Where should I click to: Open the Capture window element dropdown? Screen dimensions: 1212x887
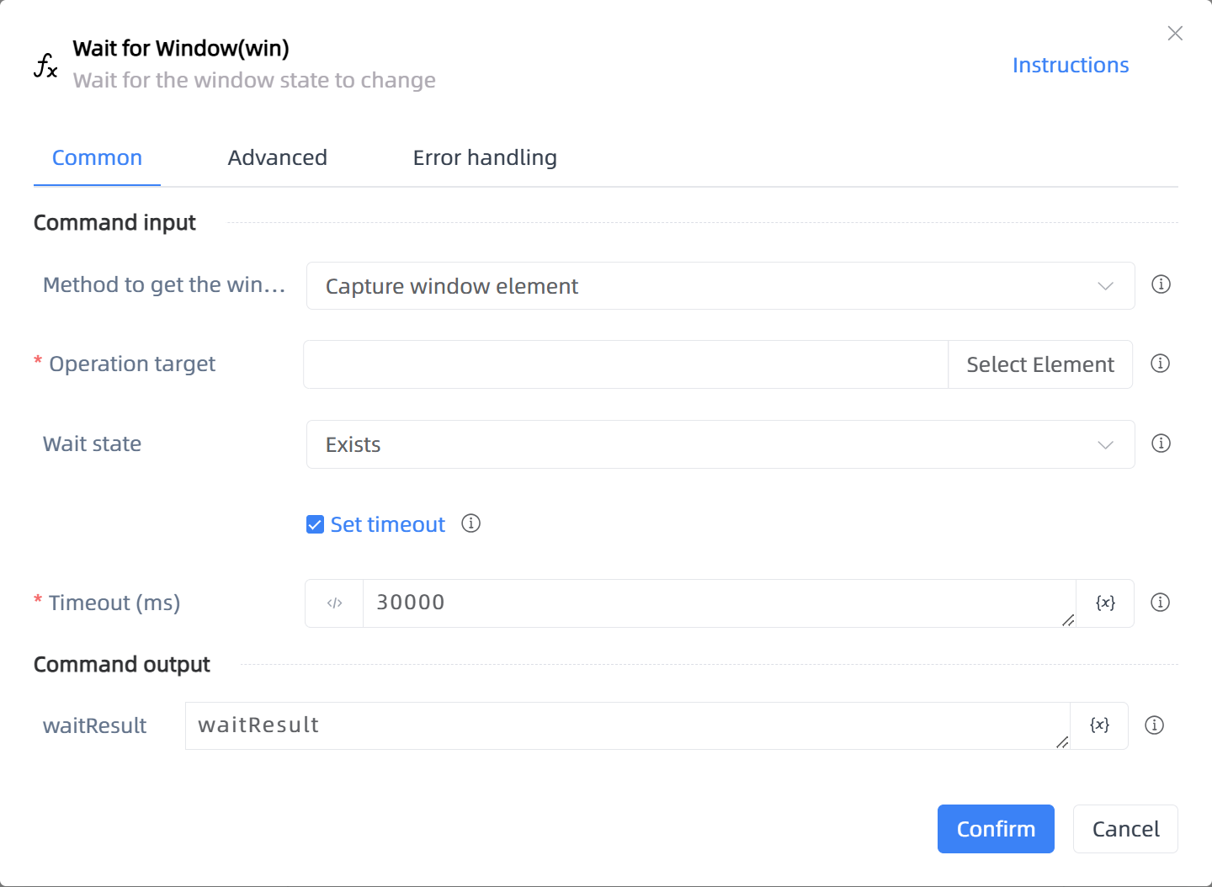720,286
